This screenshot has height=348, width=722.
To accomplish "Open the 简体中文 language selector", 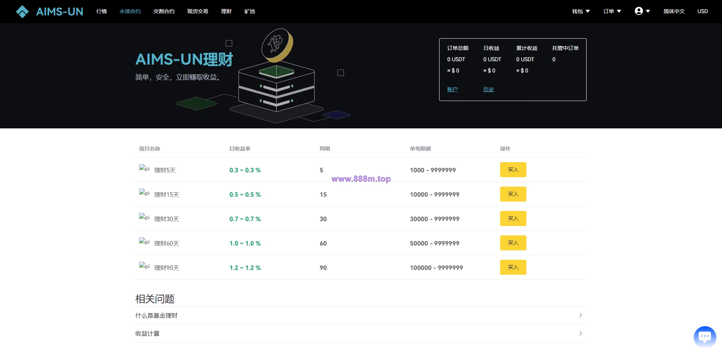I will coord(674,11).
